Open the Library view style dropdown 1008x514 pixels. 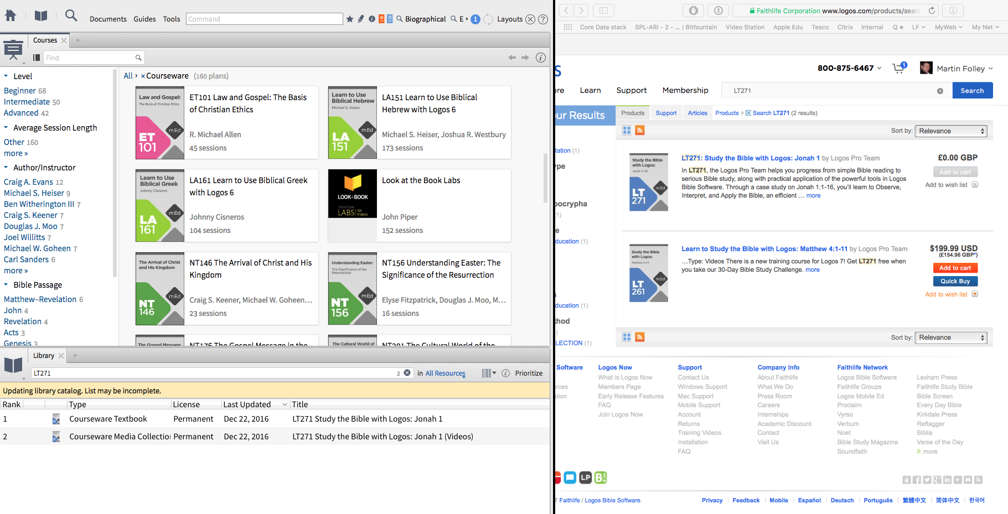pyautogui.click(x=489, y=373)
